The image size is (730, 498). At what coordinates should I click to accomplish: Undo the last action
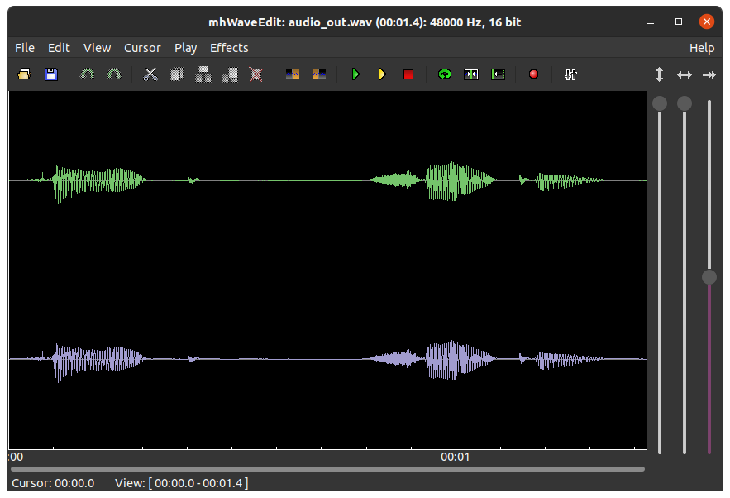[87, 74]
